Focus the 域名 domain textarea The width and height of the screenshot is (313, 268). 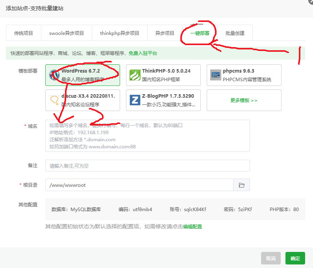[148, 136]
